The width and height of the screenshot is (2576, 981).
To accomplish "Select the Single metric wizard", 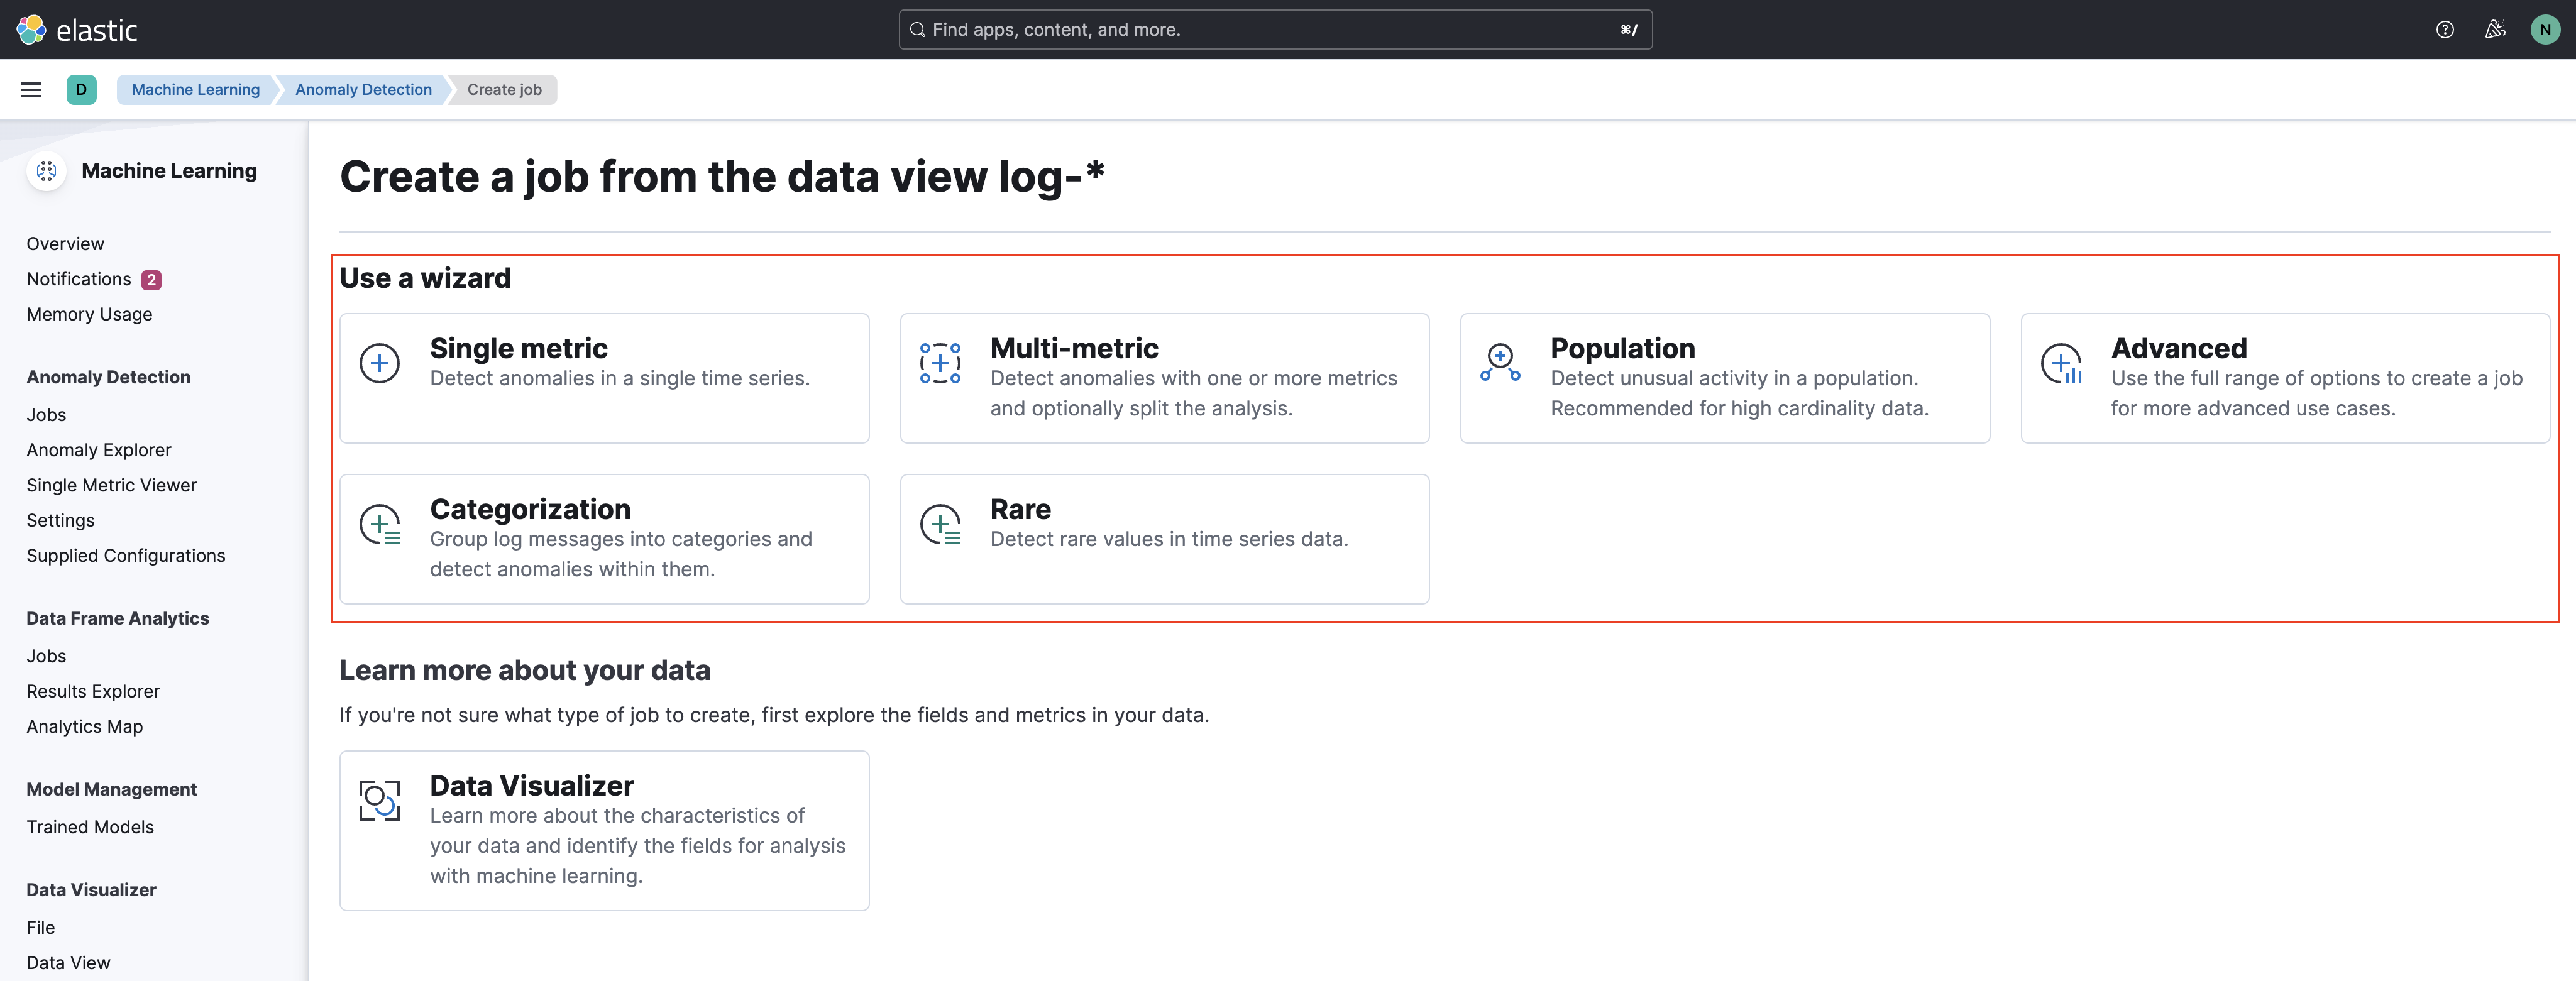I will coord(604,378).
